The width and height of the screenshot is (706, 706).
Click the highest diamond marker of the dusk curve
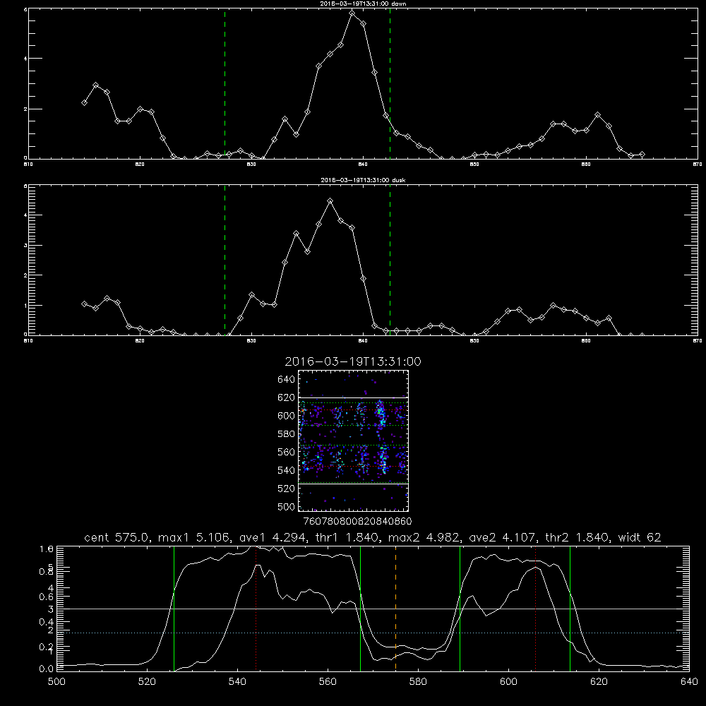[x=330, y=201]
